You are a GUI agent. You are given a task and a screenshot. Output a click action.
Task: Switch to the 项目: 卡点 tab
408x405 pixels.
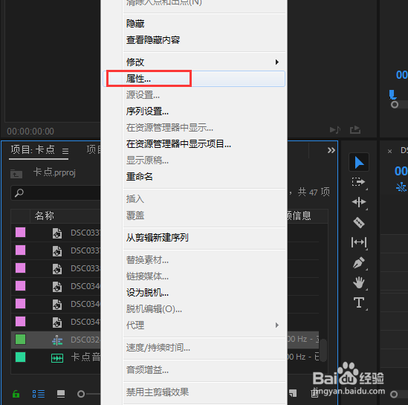pyautogui.click(x=33, y=150)
